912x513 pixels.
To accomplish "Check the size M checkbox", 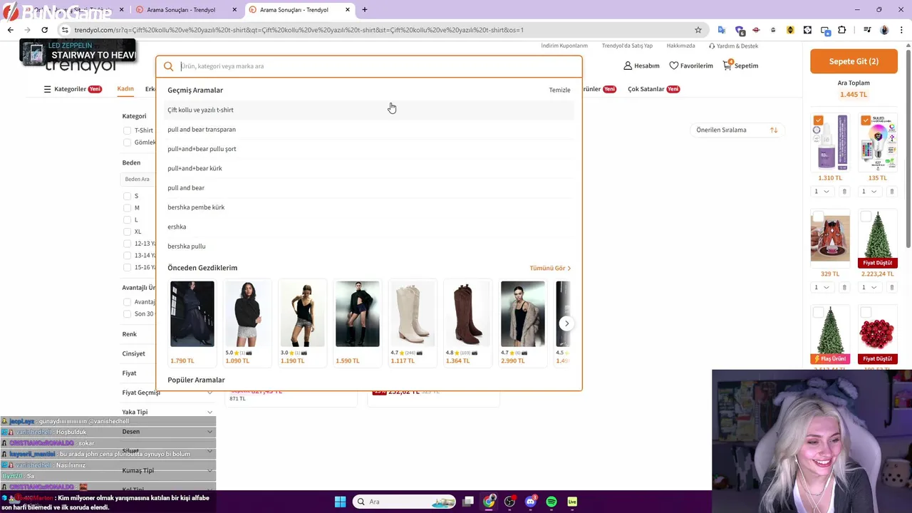I will tap(127, 208).
